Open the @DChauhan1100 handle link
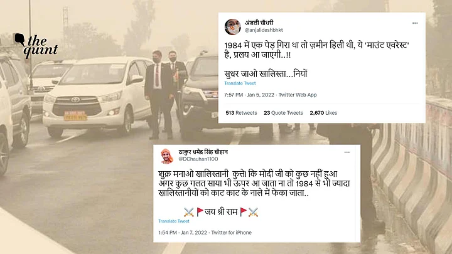 [198, 159]
